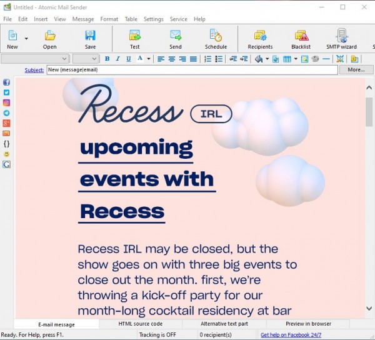
Task: Click the Open folder icon
Action: (50, 36)
